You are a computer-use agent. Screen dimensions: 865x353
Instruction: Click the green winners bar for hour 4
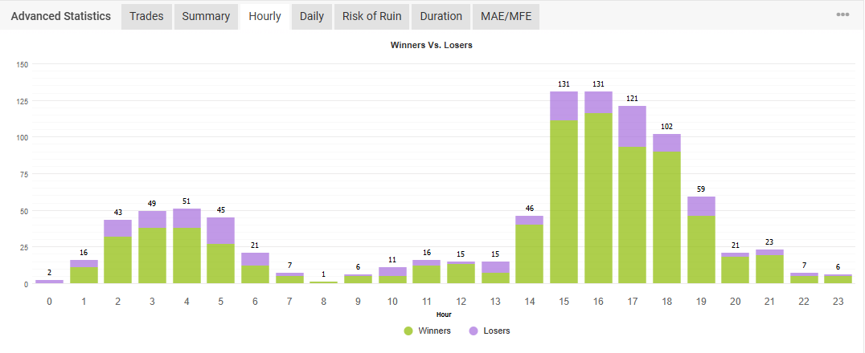coord(187,256)
